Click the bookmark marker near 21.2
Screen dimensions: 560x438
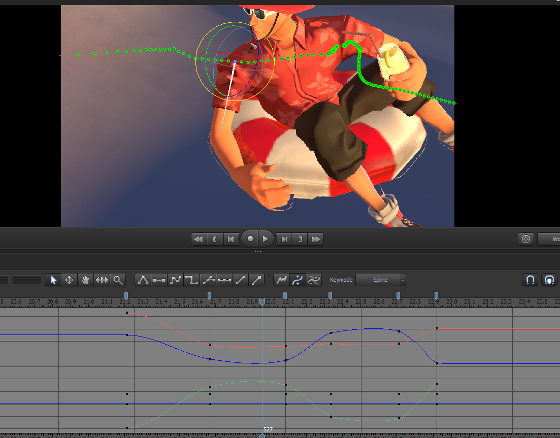(x=126, y=295)
